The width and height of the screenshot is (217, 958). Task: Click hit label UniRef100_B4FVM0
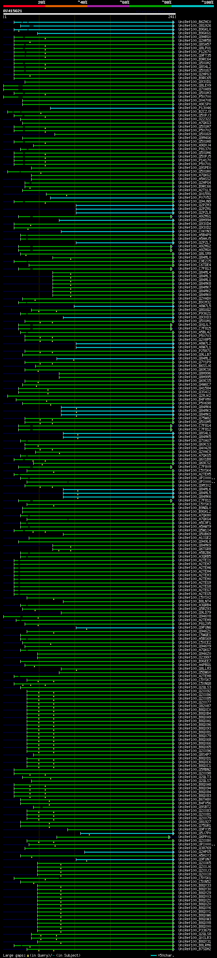coord(194,399)
